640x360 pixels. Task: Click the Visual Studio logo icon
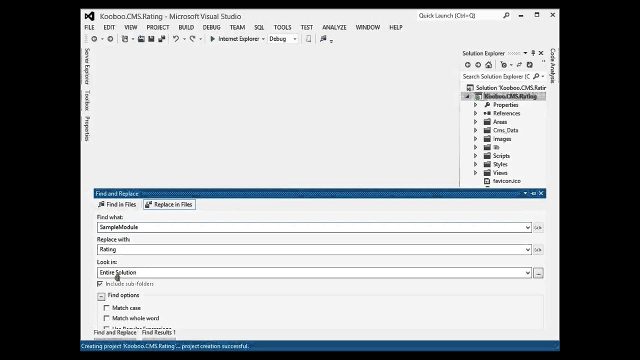click(x=89, y=16)
